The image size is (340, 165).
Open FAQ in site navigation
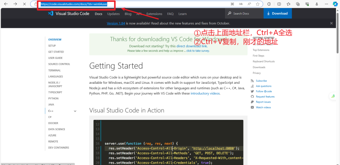coord(170,14)
